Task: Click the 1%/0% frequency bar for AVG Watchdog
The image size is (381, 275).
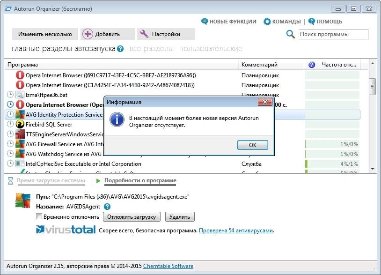Action: pyautogui.click(x=332, y=154)
